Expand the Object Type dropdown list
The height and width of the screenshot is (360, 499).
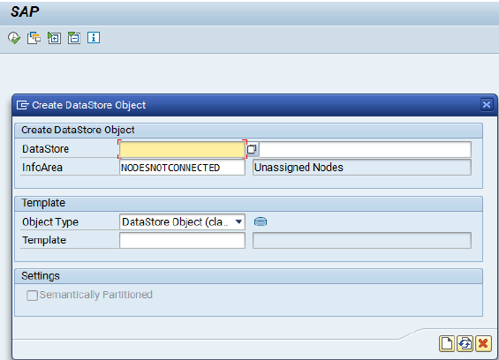click(238, 221)
